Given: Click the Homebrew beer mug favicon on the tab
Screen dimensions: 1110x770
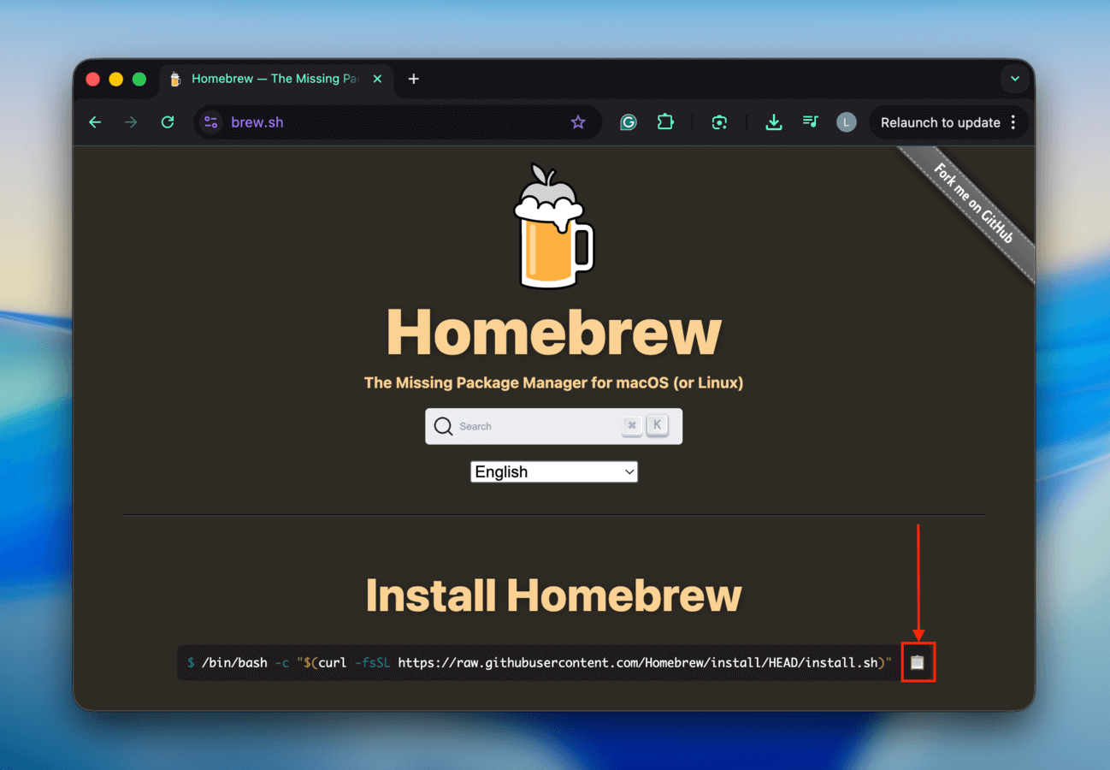Looking at the screenshot, I should (x=174, y=78).
